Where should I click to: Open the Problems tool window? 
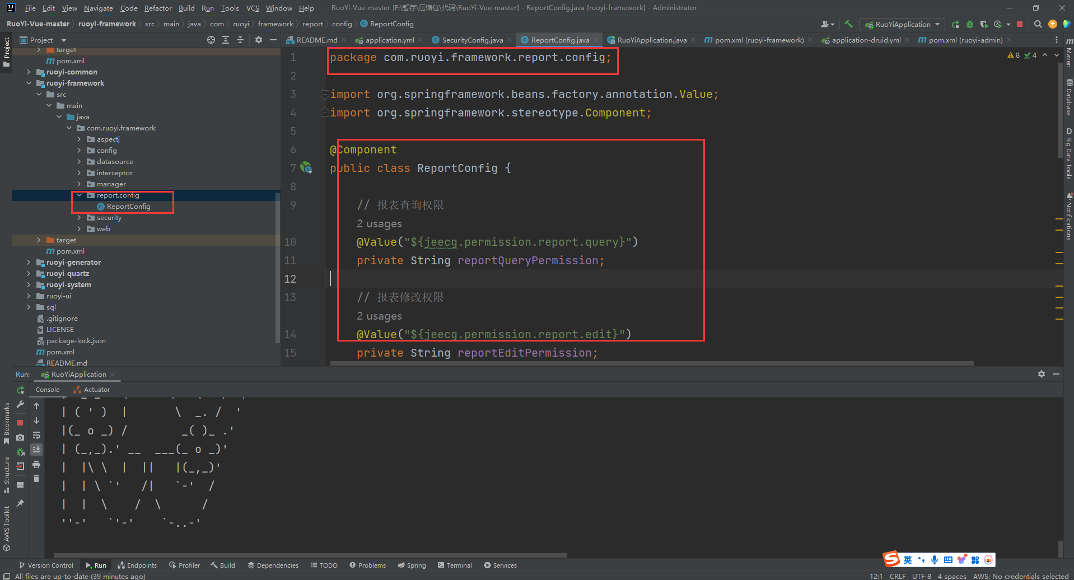(367, 565)
